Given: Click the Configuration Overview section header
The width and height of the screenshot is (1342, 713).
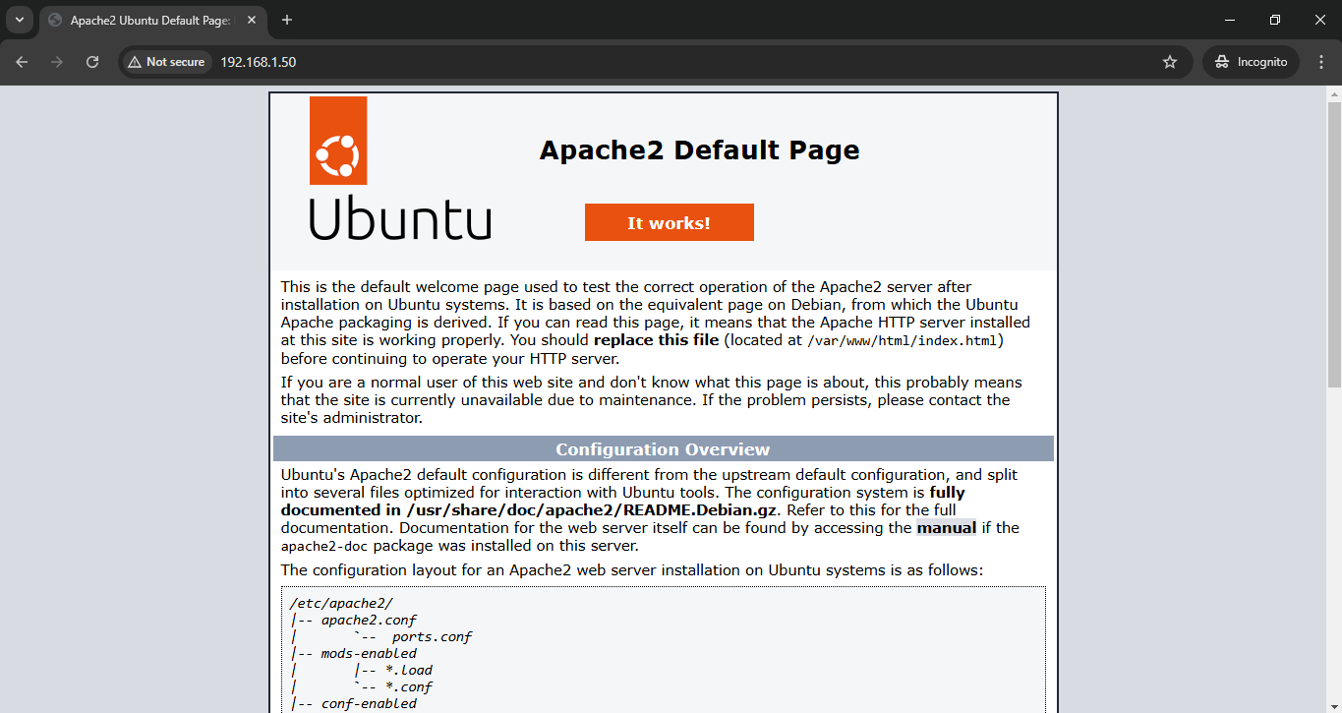Looking at the screenshot, I should point(663,449).
